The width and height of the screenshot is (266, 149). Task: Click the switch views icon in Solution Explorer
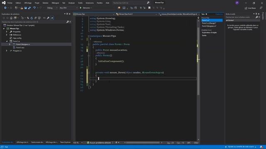[x=15, y=18]
